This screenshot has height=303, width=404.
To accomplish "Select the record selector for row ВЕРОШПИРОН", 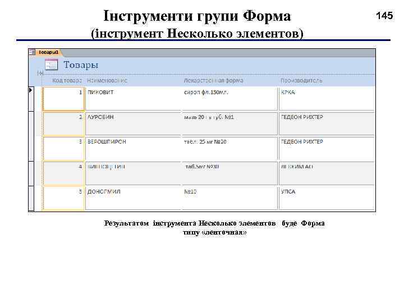I will point(31,149).
